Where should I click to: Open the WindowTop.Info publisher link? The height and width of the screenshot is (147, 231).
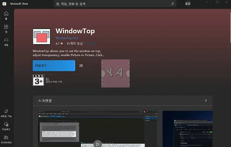click(x=67, y=38)
